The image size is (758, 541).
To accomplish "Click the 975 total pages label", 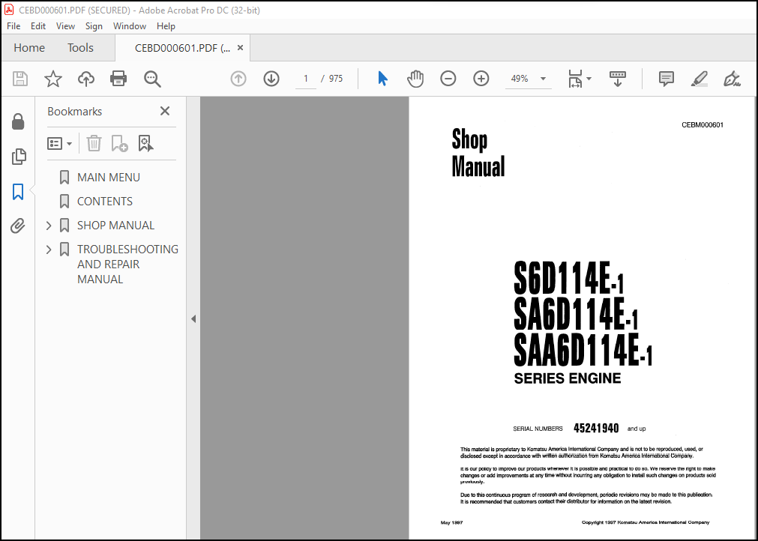I will point(335,79).
